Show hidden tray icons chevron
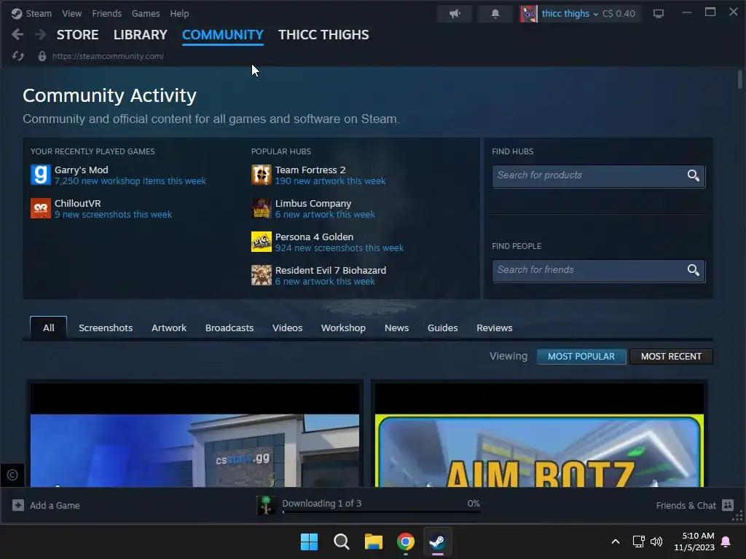The height and width of the screenshot is (559, 746). pyautogui.click(x=615, y=542)
